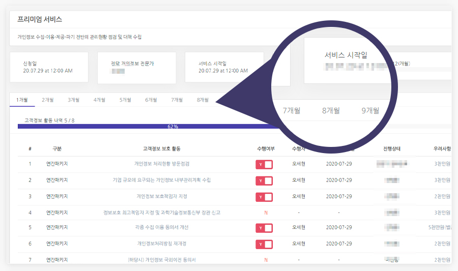
Task: Open the 8개월 tab
Action: (203, 100)
